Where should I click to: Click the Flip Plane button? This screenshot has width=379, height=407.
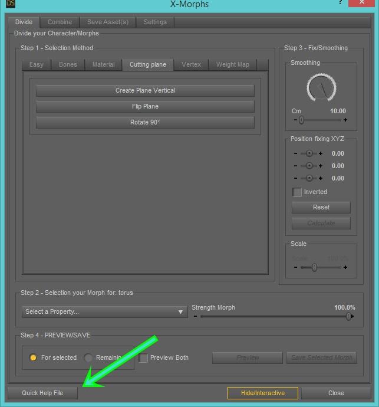[x=145, y=106]
